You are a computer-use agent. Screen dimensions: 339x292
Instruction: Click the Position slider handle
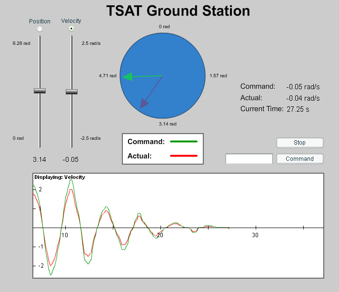coord(40,91)
